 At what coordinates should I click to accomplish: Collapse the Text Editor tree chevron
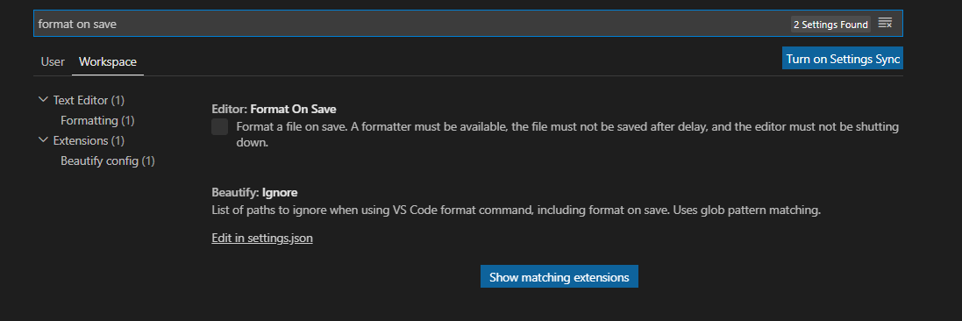(x=43, y=99)
